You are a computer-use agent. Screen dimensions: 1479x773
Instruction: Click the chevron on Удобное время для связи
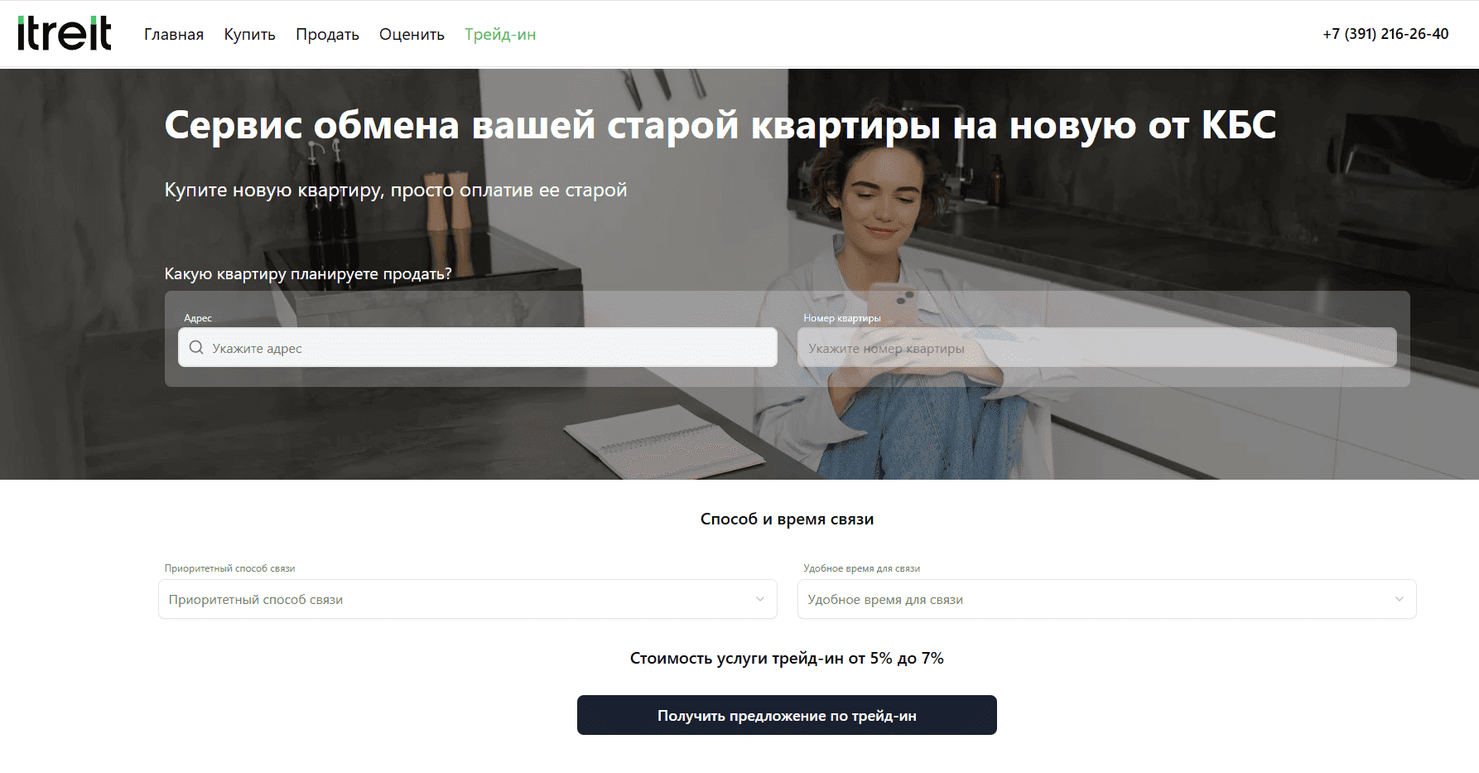click(1400, 599)
